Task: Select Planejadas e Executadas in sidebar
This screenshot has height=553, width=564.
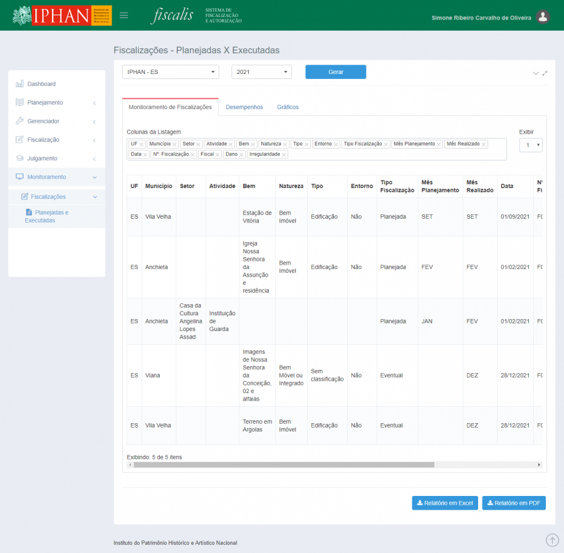Action: [x=47, y=216]
